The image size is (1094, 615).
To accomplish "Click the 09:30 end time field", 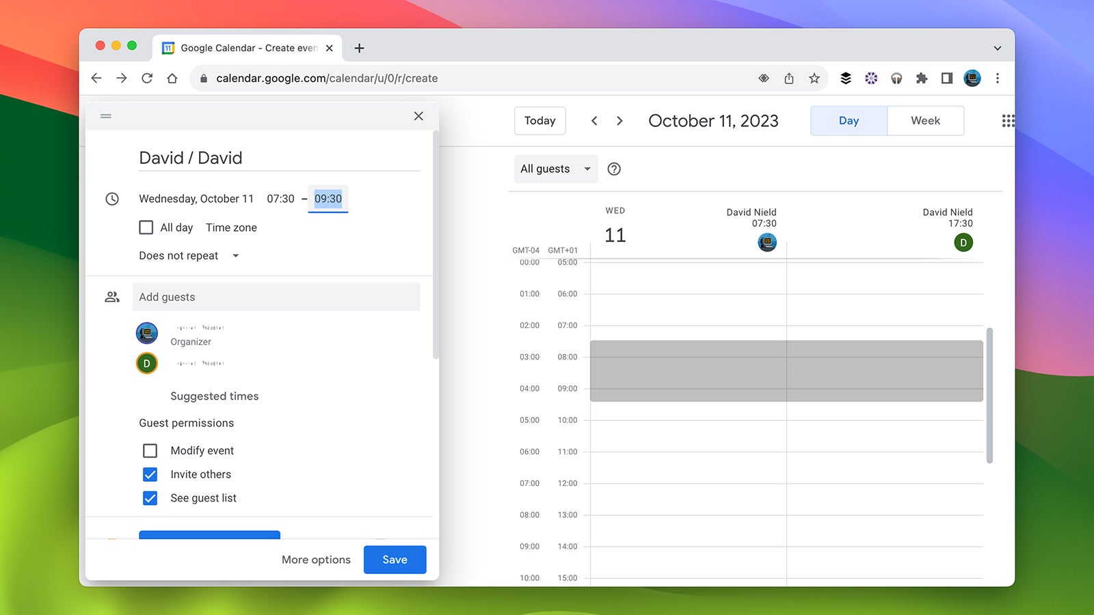I will click(328, 199).
